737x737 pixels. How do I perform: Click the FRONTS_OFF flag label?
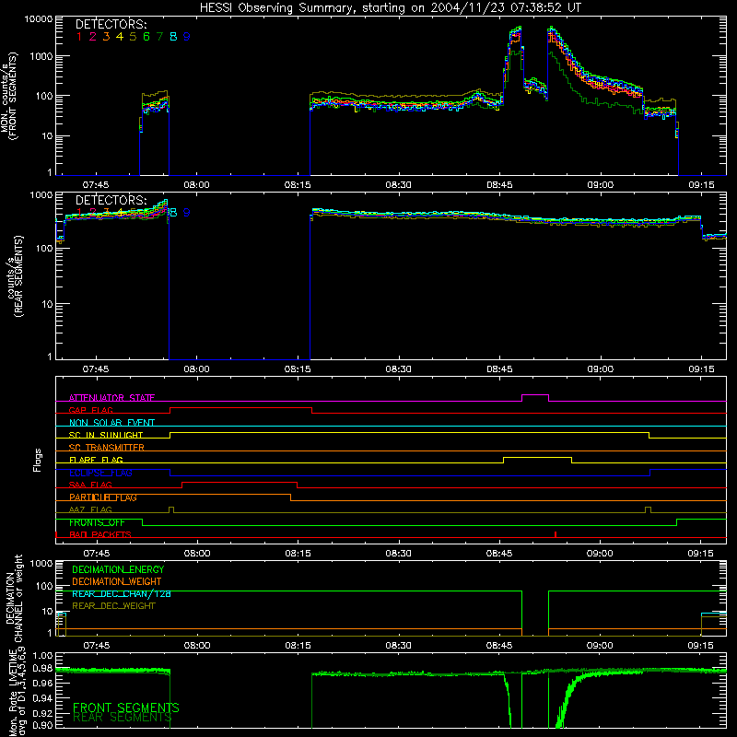(97, 522)
